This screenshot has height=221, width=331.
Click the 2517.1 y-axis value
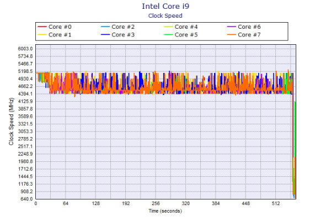pyautogui.click(x=25, y=146)
